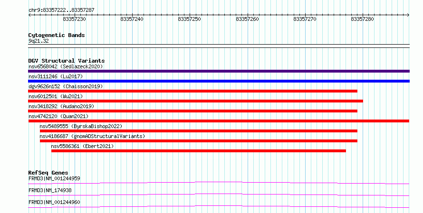Click nsv4186687 (gnomADStructuralVariants) label
The image size is (423, 213).
(x=92, y=136)
